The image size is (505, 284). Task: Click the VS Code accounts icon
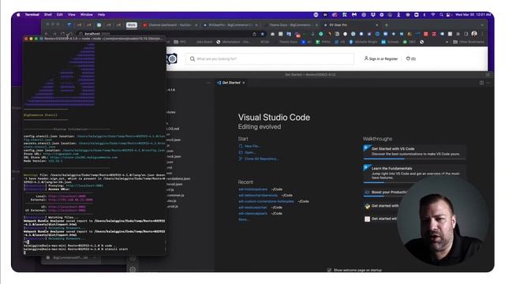coord(133,258)
